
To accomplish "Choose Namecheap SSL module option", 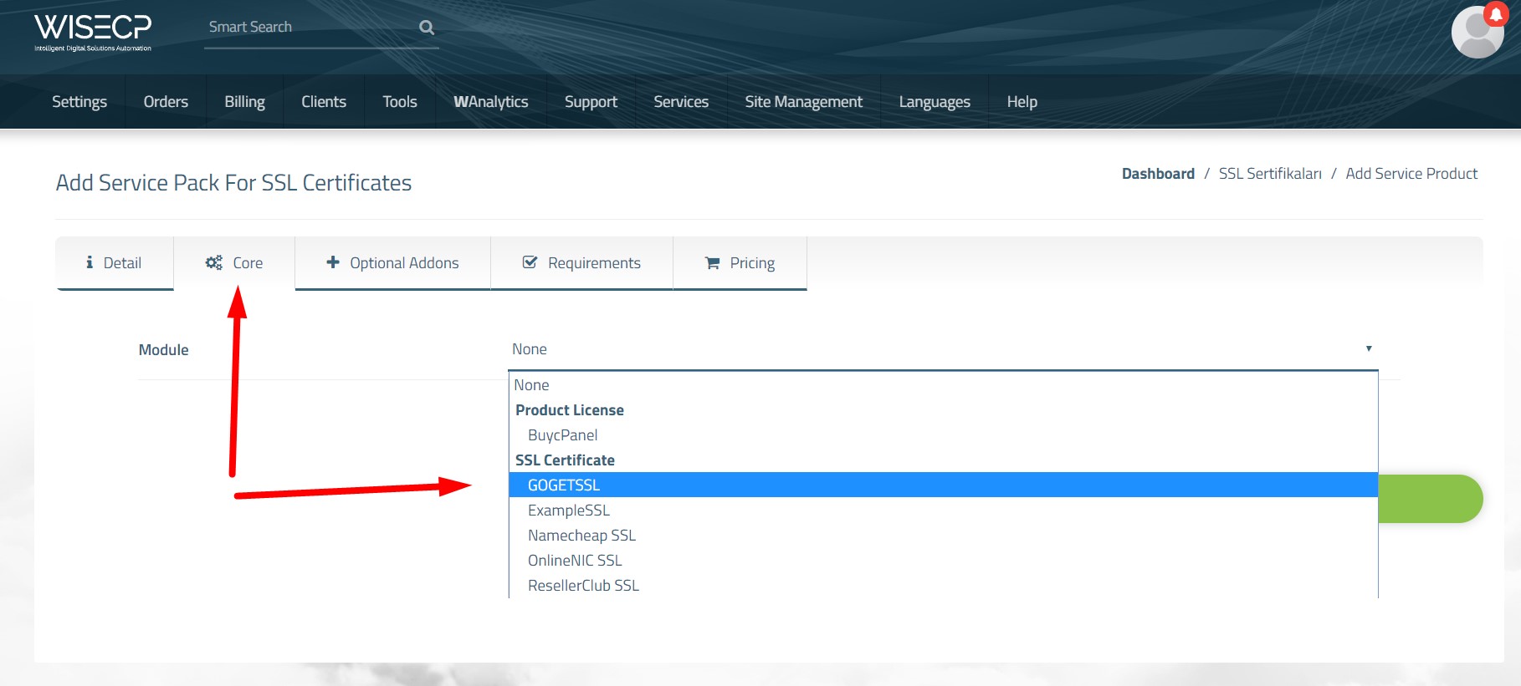I will (x=943, y=536).
